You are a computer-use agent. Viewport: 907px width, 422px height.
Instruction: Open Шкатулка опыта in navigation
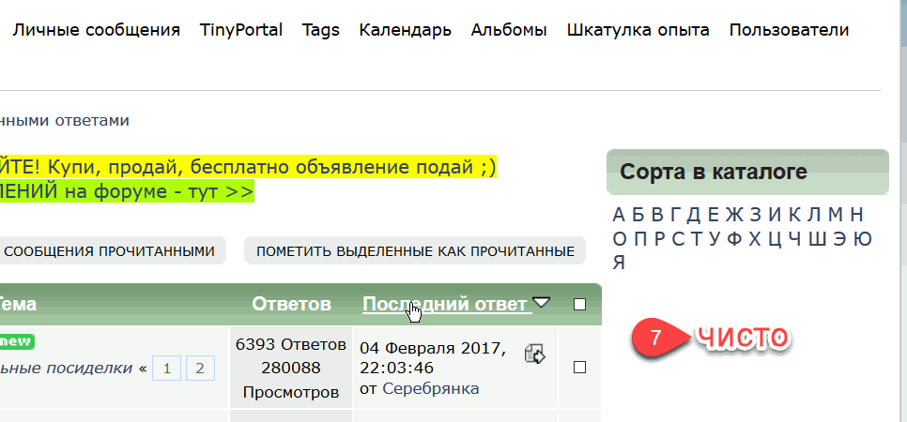point(638,30)
